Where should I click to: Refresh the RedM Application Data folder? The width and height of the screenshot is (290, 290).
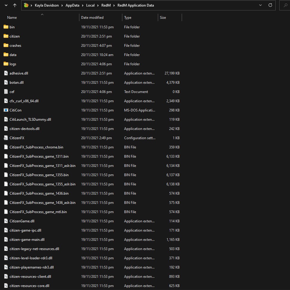click(x=270, y=5)
